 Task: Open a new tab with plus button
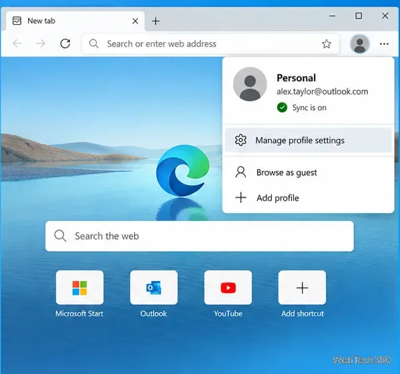156,21
